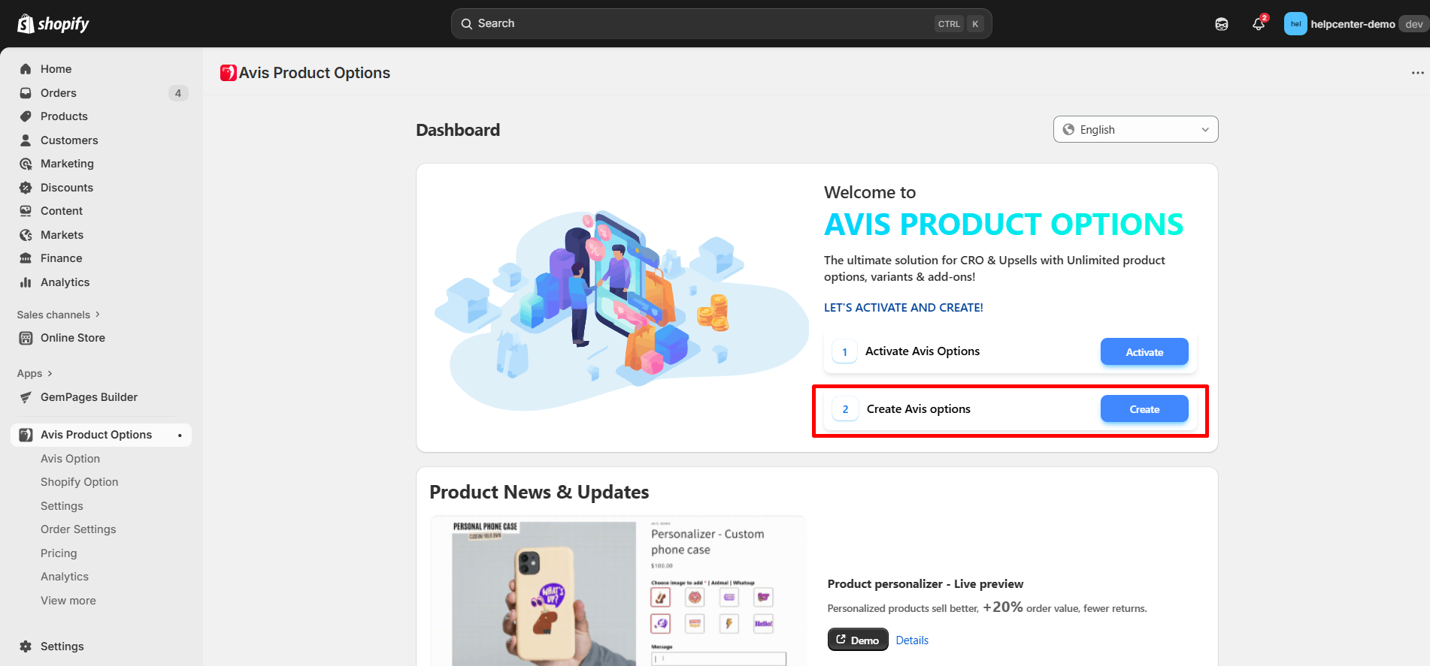
Task: Expand the Apps section
Action: pyautogui.click(x=35, y=373)
